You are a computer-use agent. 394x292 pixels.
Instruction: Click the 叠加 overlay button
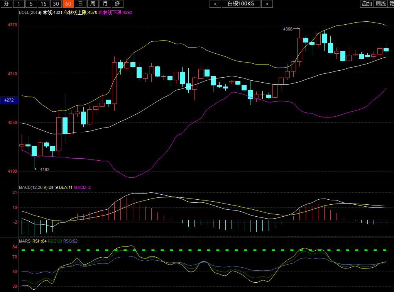367,4
